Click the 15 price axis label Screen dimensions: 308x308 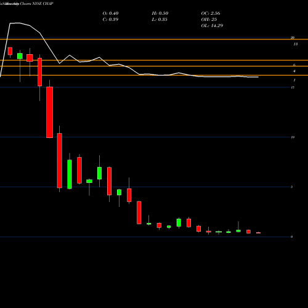coord(293,87)
